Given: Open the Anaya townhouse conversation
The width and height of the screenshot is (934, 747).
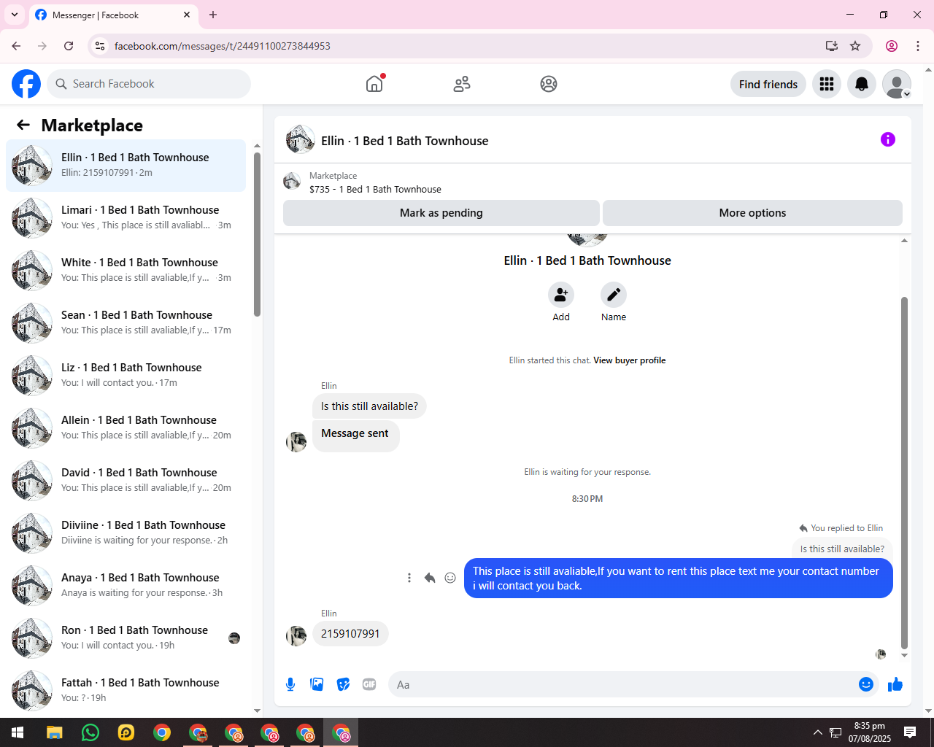Looking at the screenshot, I should (126, 585).
